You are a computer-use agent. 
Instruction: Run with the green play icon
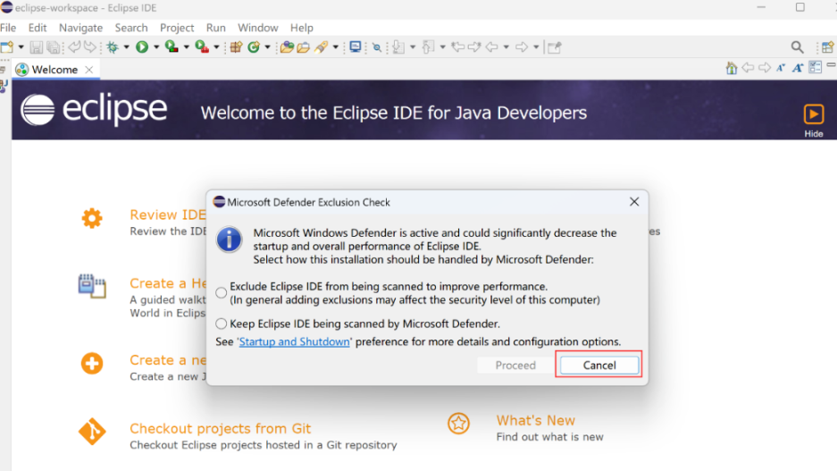coord(142,47)
